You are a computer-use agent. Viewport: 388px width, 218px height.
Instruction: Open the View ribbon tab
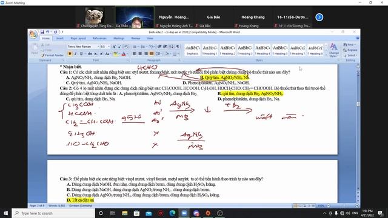(150, 38)
